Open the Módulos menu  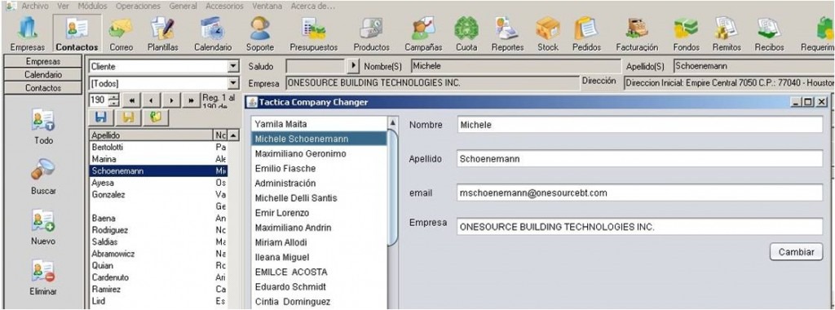click(x=92, y=7)
